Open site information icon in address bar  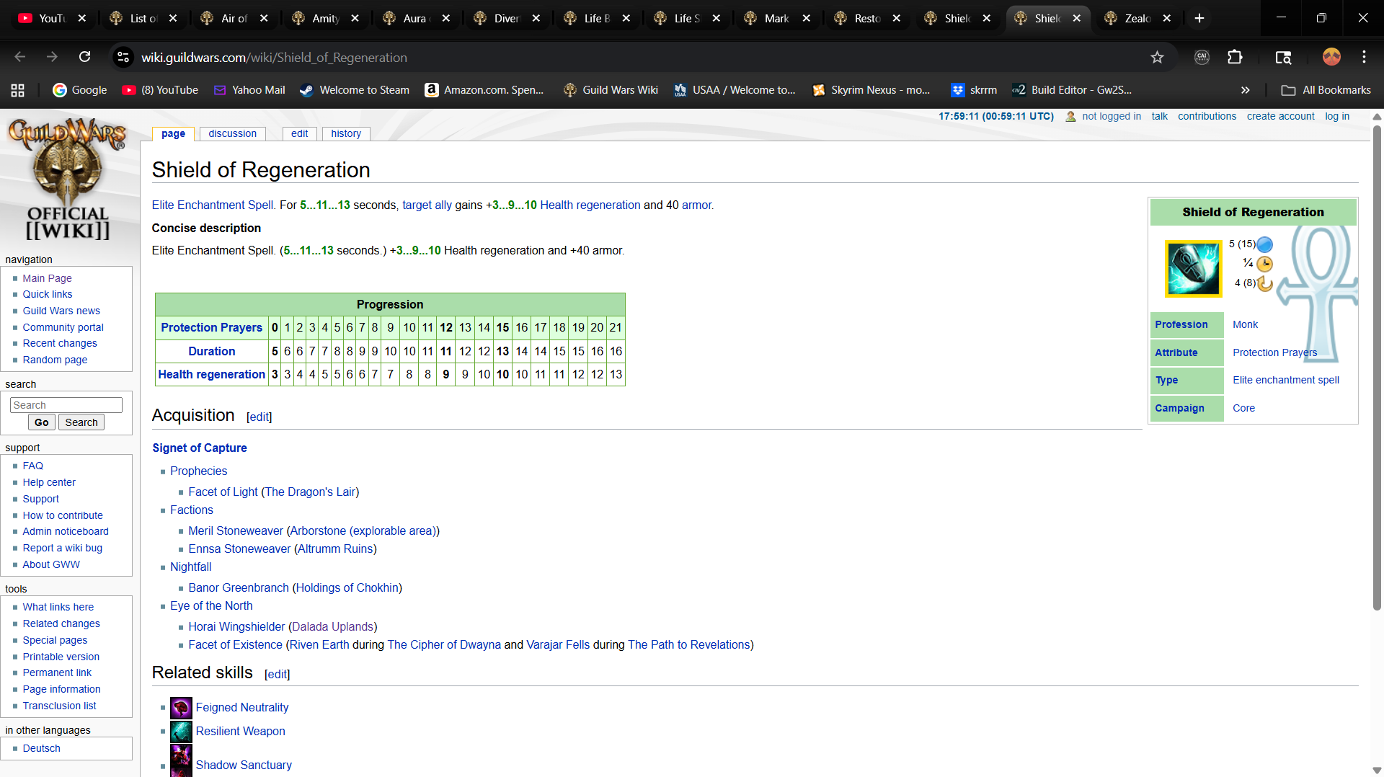pyautogui.click(x=123, y=57)
